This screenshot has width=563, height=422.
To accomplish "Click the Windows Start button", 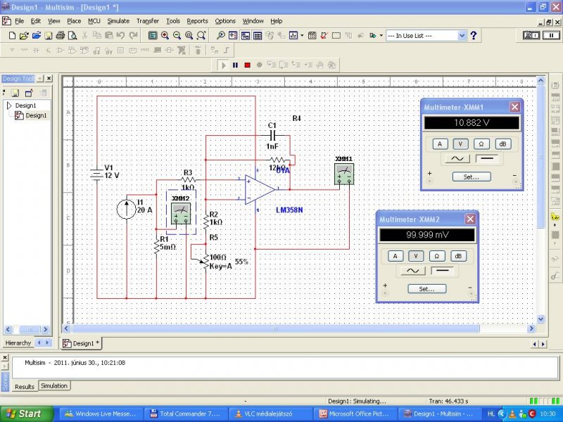I will 27,414.
